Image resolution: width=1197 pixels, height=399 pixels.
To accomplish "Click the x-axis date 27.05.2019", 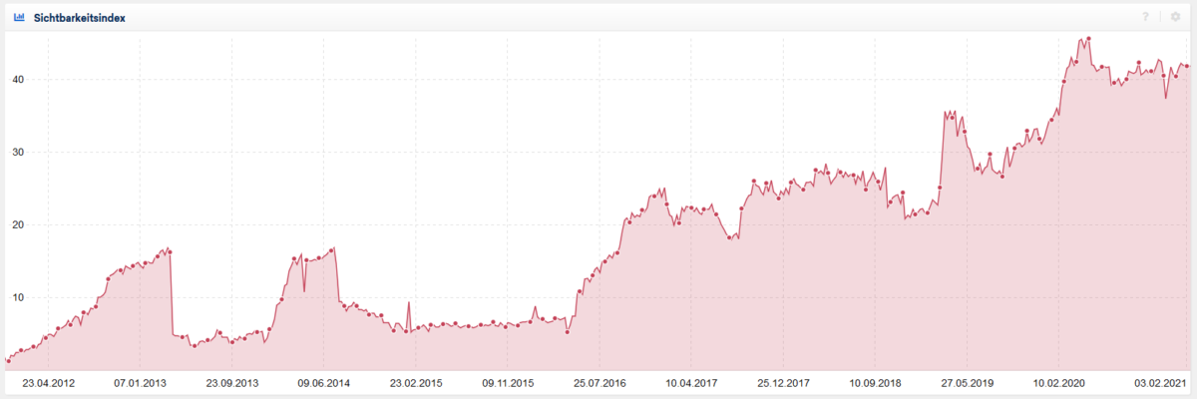I will [x=967, y=383].
